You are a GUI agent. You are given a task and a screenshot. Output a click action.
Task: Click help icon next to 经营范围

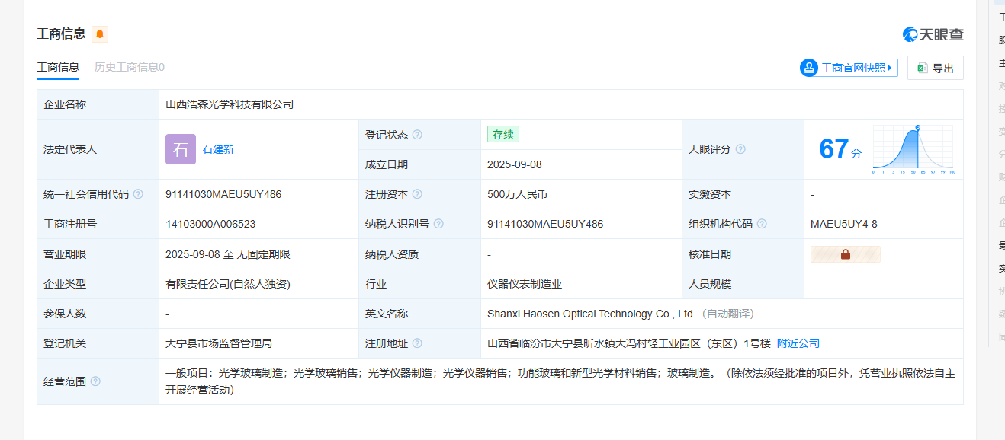click(x=95, y=381)
